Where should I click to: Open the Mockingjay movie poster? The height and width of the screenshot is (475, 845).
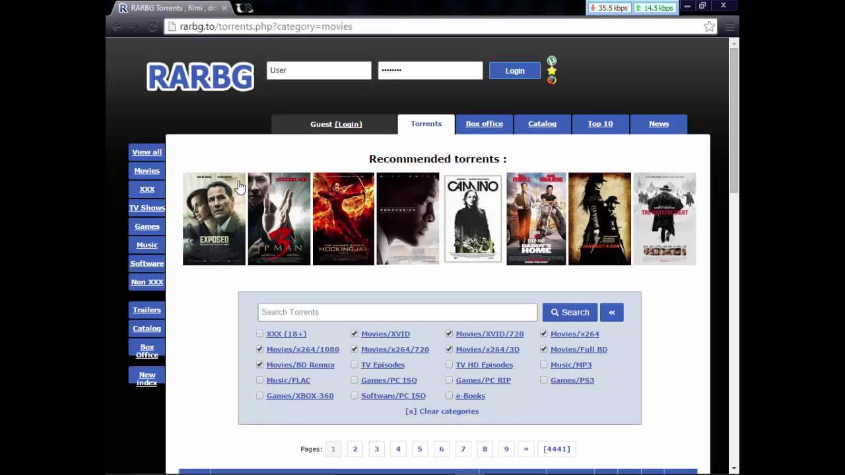pos(343,219)
